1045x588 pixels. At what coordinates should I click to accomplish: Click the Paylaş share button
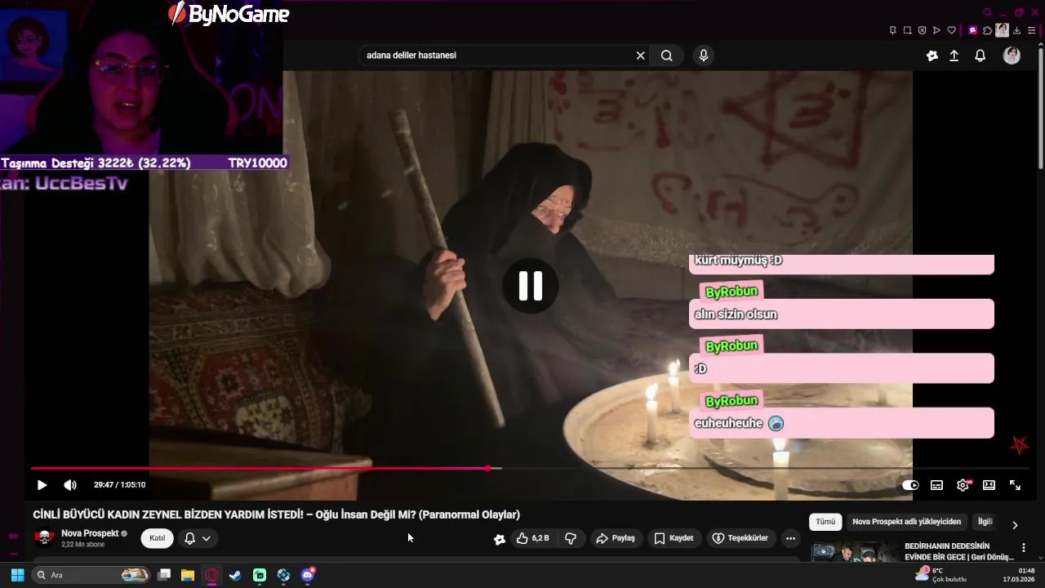tap(616, 538)
